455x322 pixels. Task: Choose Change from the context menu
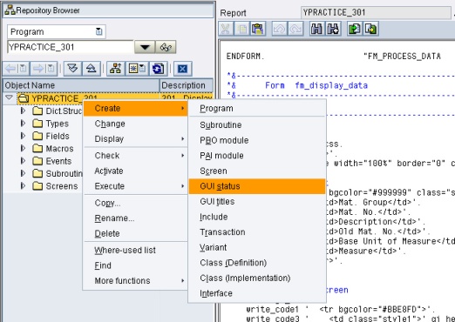(135, 124)
